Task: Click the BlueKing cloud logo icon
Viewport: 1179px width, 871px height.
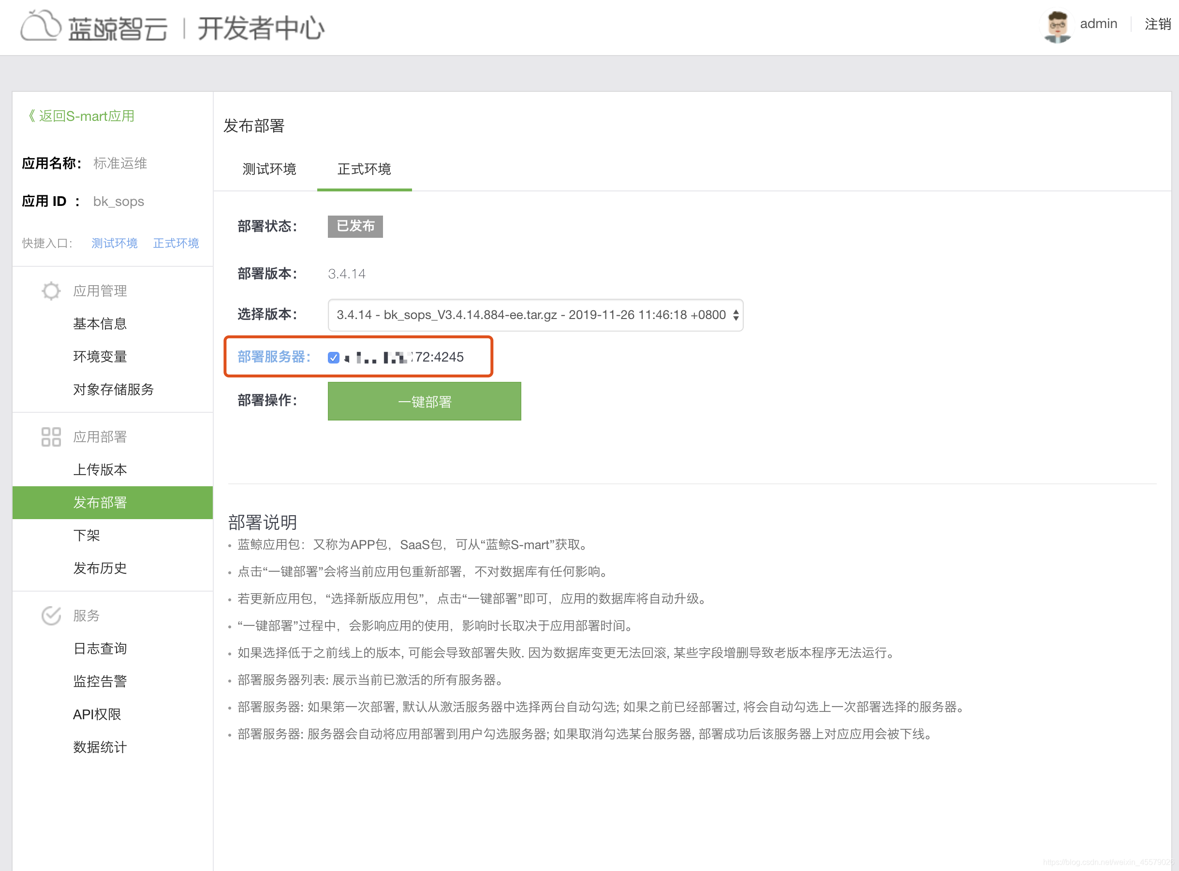Action: point(41,26)
